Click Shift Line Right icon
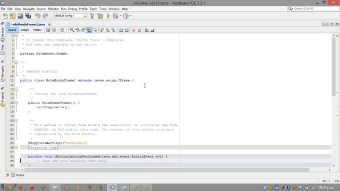This screenshot has height=191, width=340. (126, 30)
